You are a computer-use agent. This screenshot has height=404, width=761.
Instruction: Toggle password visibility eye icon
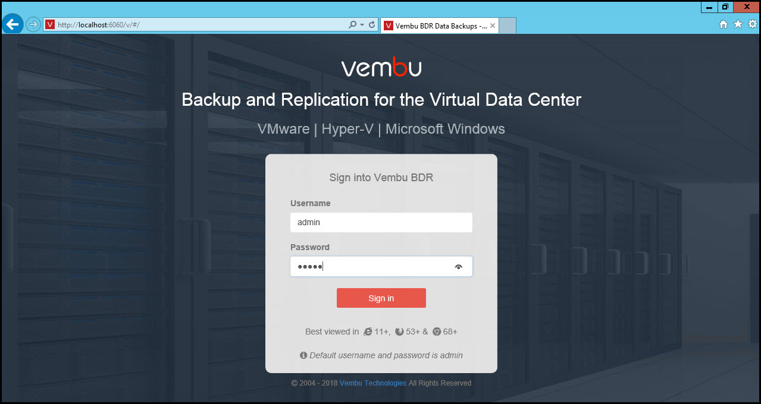pyautogui.click(x=458, y=267)
